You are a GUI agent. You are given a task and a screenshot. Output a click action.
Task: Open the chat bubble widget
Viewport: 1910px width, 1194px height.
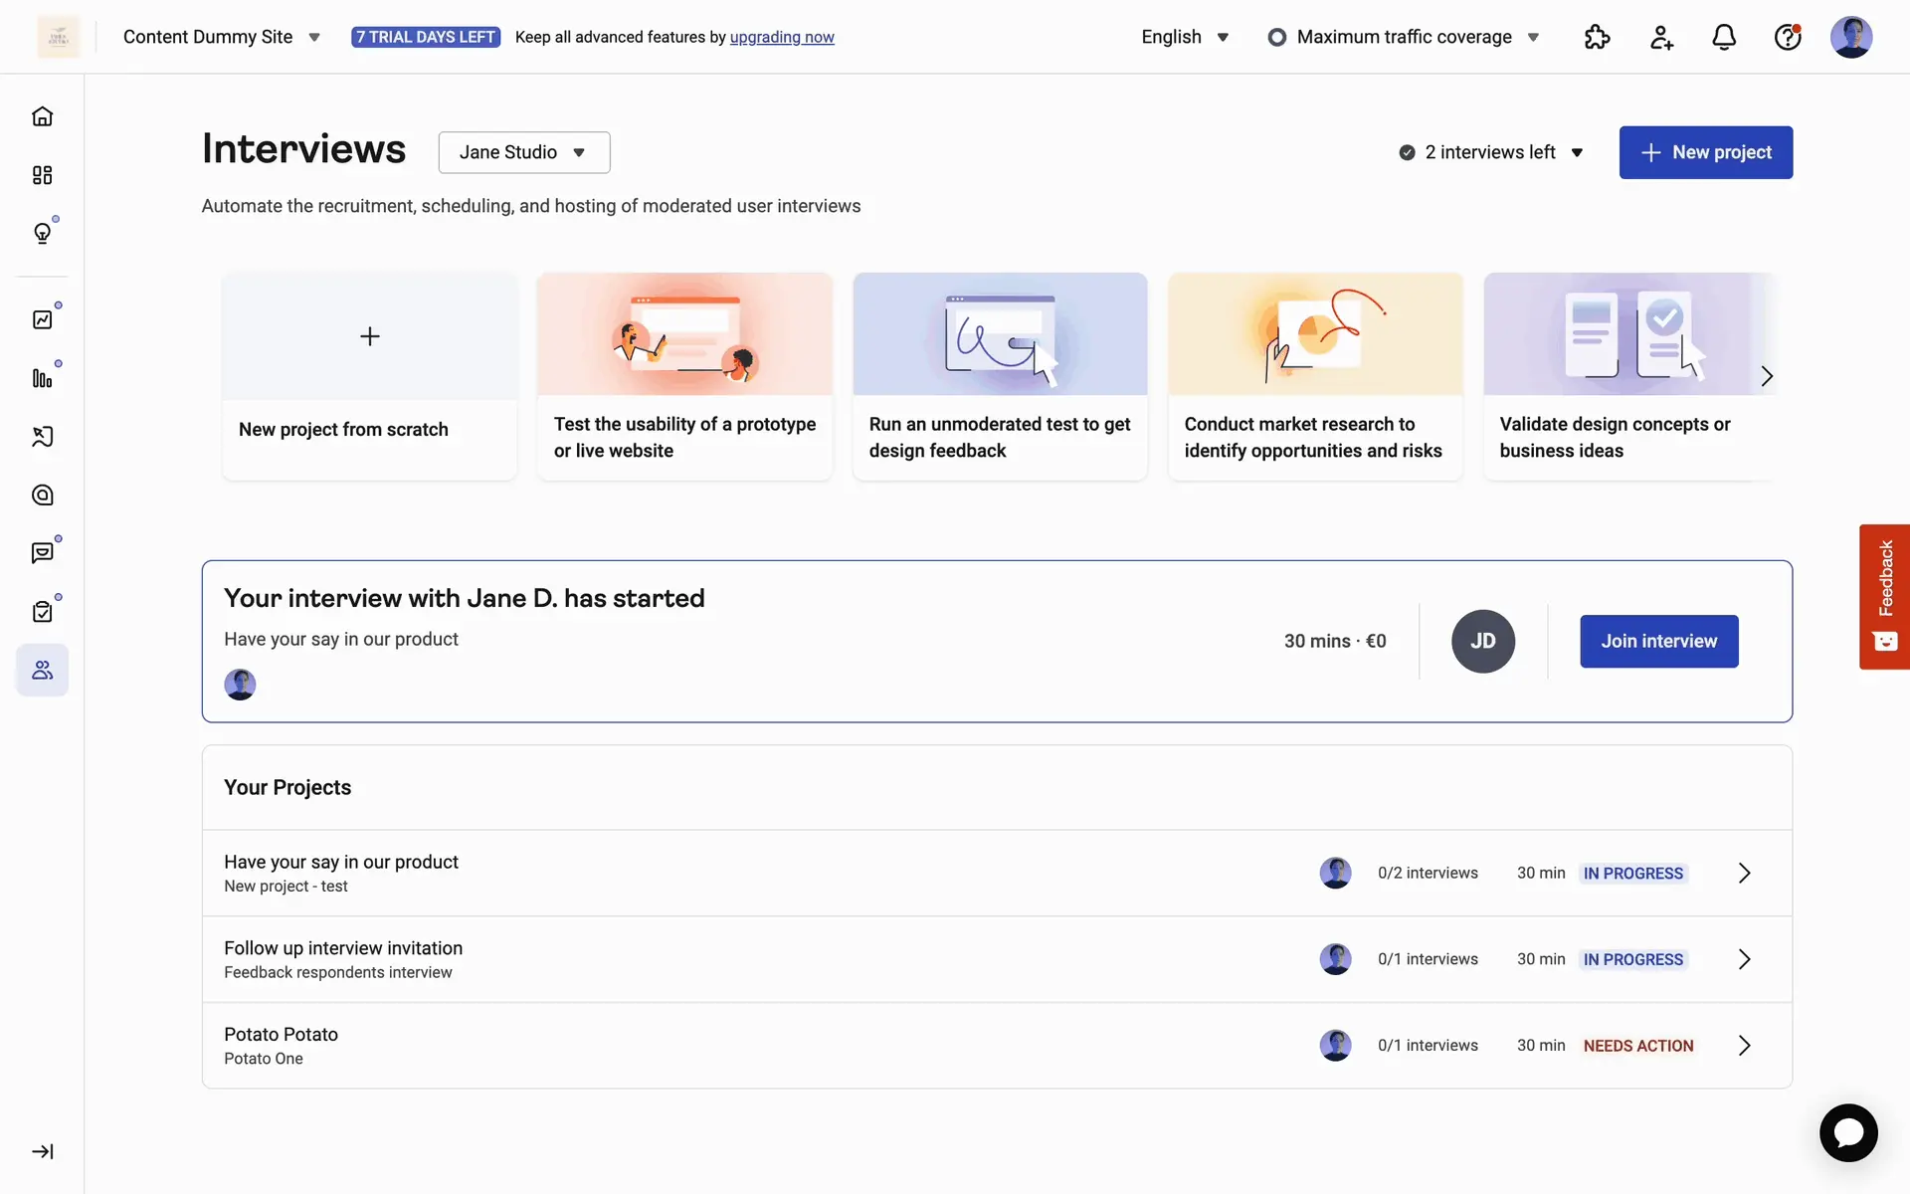tap(1847, 1132)
